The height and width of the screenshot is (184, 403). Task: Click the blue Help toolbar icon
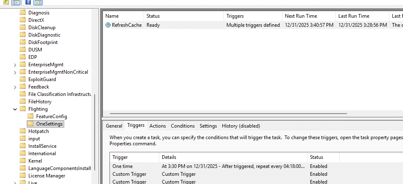pyautogui.click(x=28, y=2)
